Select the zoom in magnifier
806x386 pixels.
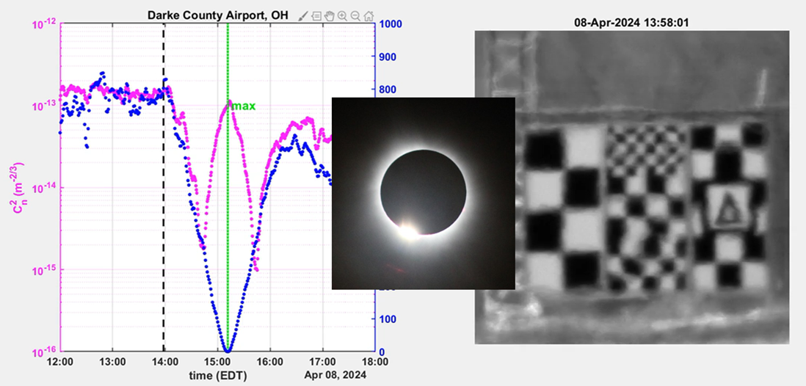[x=342, y=16]
